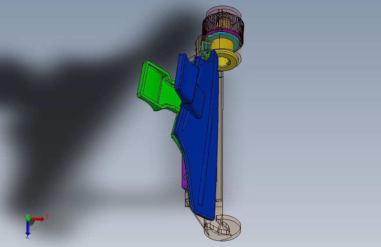This screenshot has width=381, height=247.
Task: Click the green Y axis dot on the triad
Action: [28, 218]
